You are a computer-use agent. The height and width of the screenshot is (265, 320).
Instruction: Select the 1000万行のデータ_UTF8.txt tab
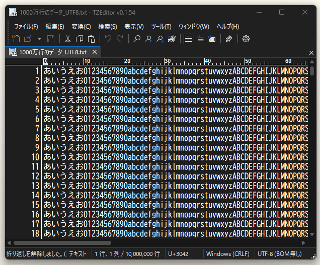53,52
